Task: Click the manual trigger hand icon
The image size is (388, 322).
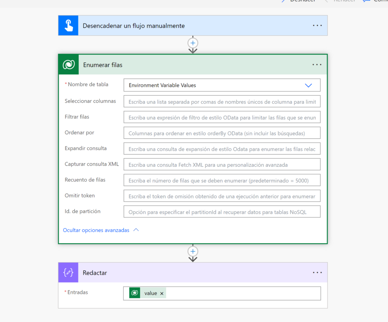Action: point(68,25)
